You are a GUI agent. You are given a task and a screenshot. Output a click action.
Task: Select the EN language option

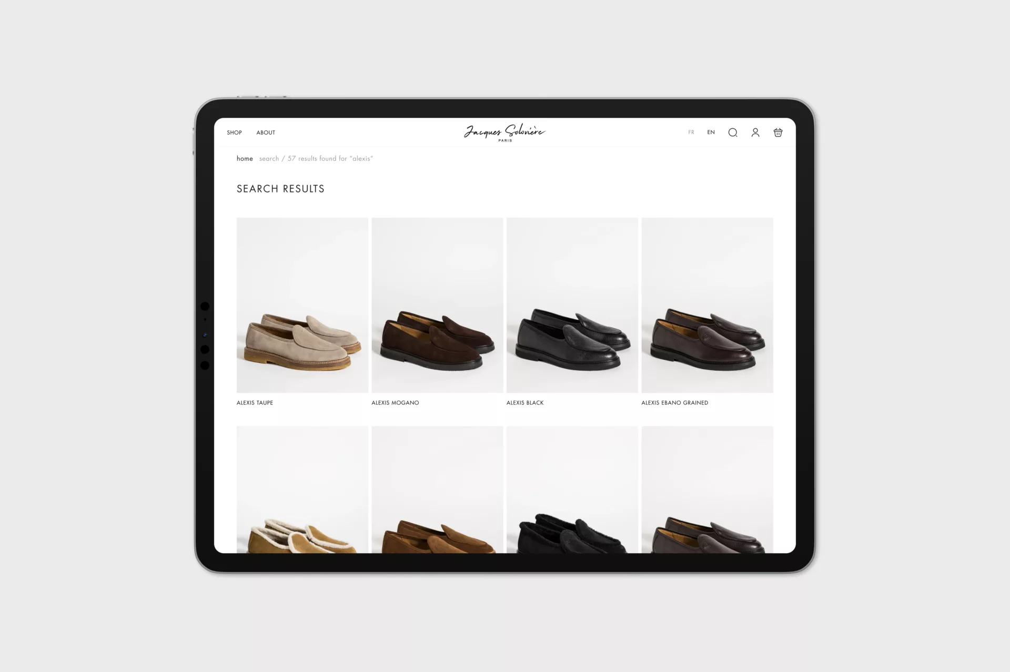pos(711,133)
